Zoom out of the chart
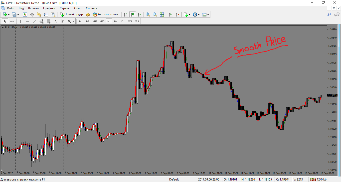Image resolution: width=341 pixels, height=182 pixels. (155, 14)
